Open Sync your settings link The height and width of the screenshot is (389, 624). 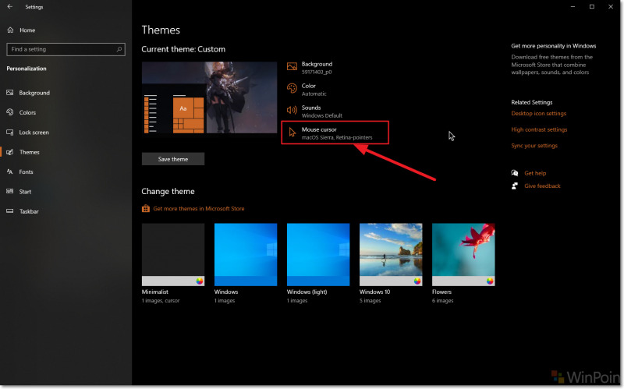point(534,146)
